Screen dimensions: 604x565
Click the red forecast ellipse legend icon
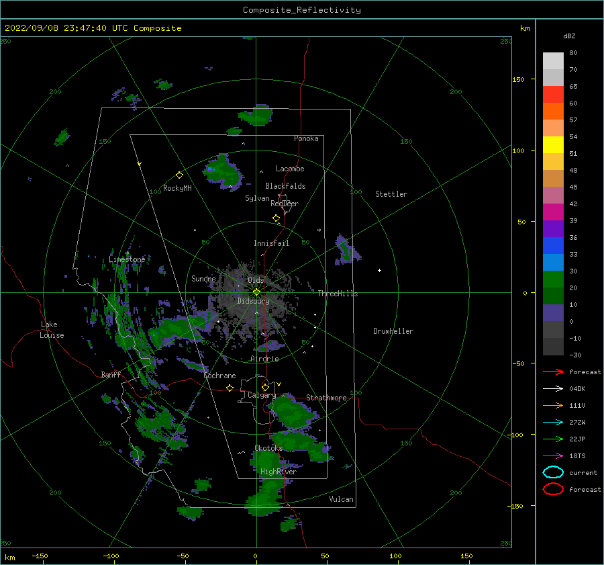point(553,489)
